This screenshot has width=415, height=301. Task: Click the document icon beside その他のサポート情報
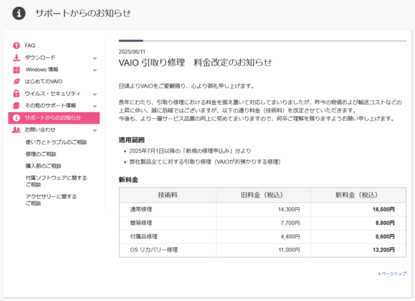pyautogui.click(x=17, y=106)
